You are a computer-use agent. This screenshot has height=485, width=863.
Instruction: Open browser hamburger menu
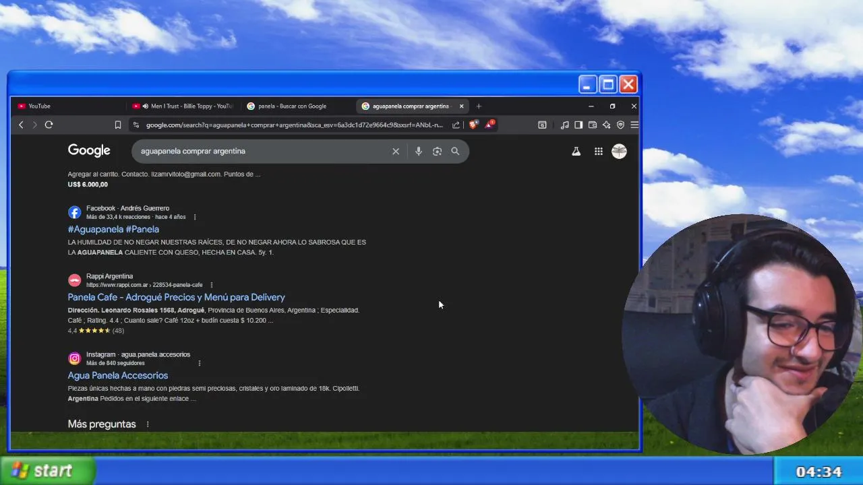point(634,125)
